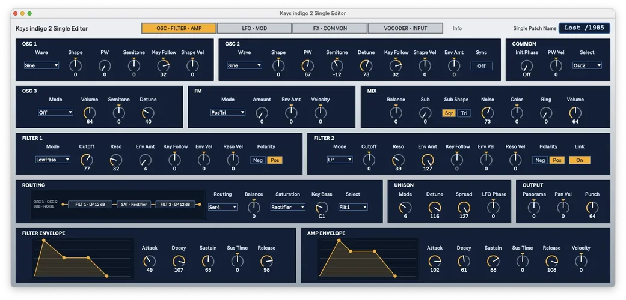Open the FX · COMMON tab
626x300 pixels.
[x=330, y=28]
